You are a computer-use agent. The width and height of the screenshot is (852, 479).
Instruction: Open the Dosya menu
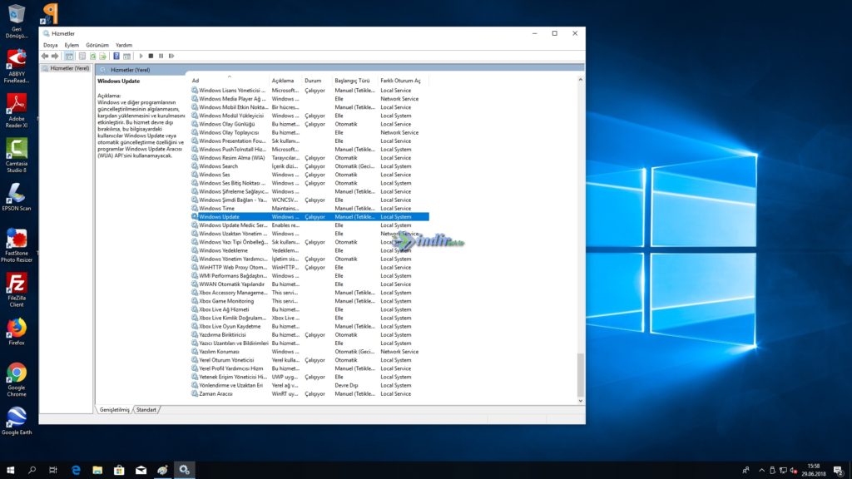coord(51,45)
